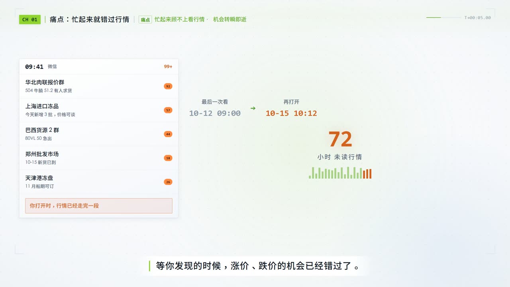
Task: Click the subtitle starting "等你发现的时候"
Action: pos(257,266)
